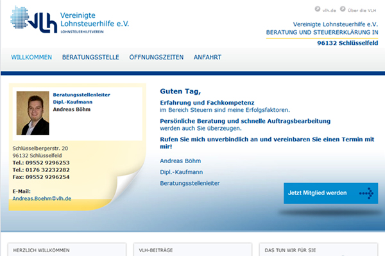Click the Schlüsselbergerstr. 20 address line

point(40,148)
